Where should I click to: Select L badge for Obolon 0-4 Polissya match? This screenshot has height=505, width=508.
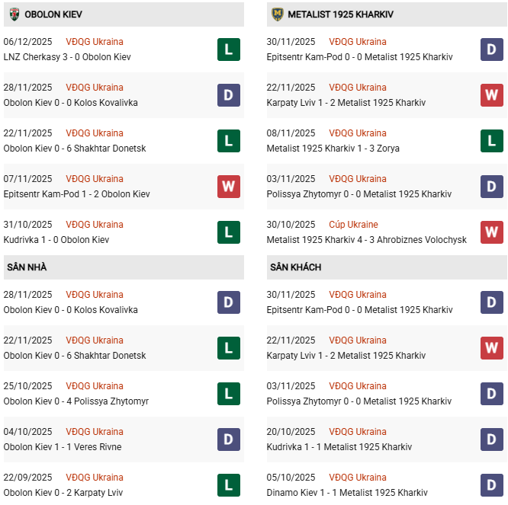[228, 394]
